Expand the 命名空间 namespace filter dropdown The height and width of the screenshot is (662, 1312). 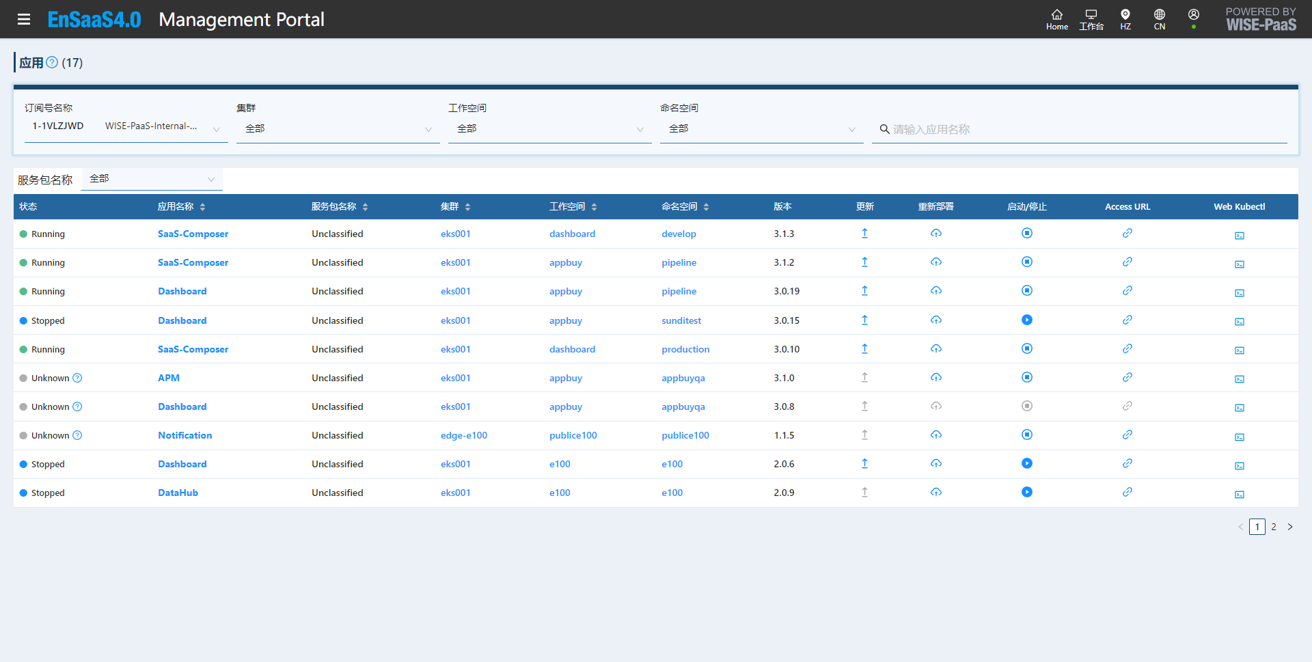coord(762,129)
